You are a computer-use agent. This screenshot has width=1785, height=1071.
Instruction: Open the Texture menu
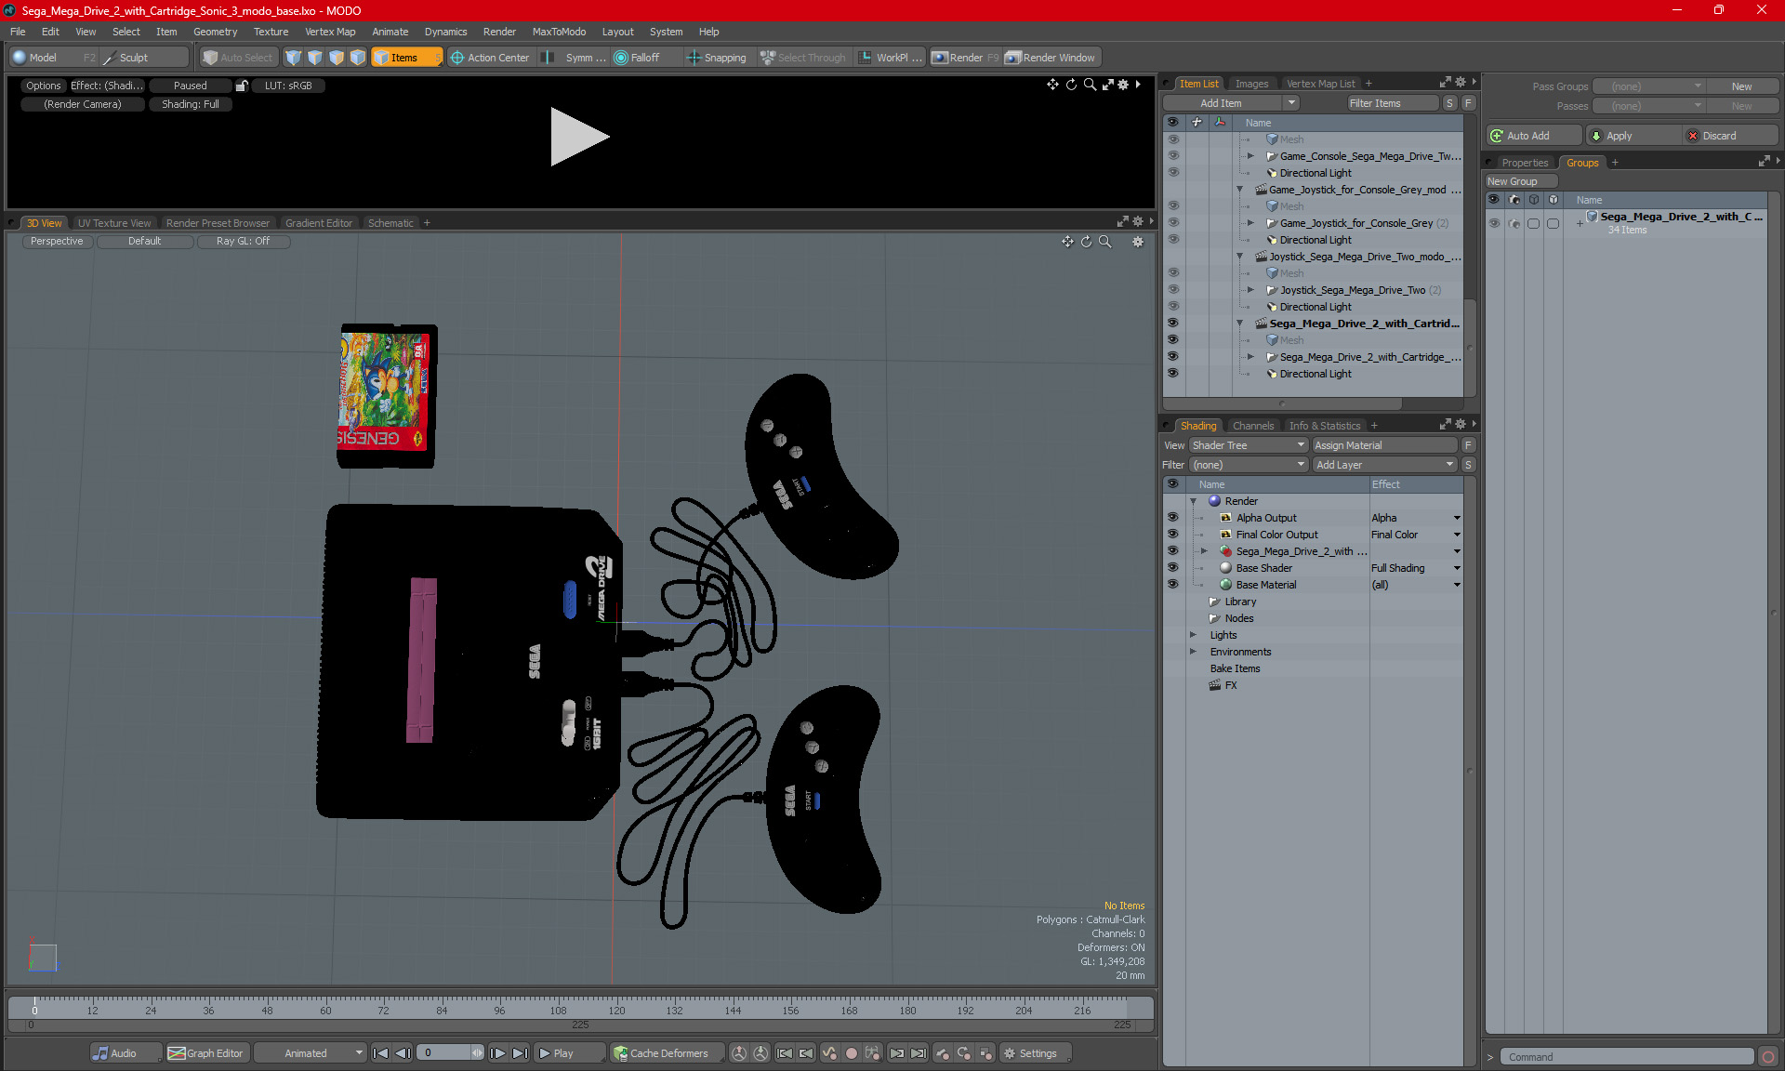click(x=271, y=32)
